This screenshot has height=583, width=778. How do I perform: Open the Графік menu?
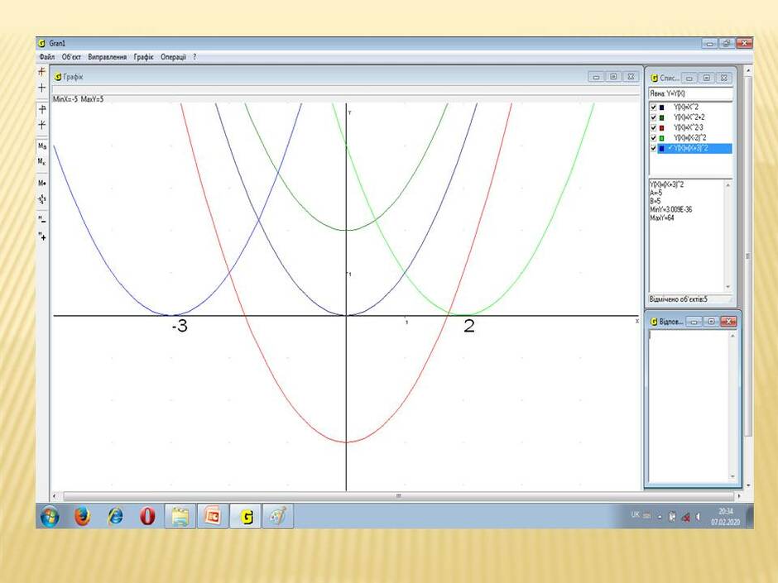tap(143, 57)
